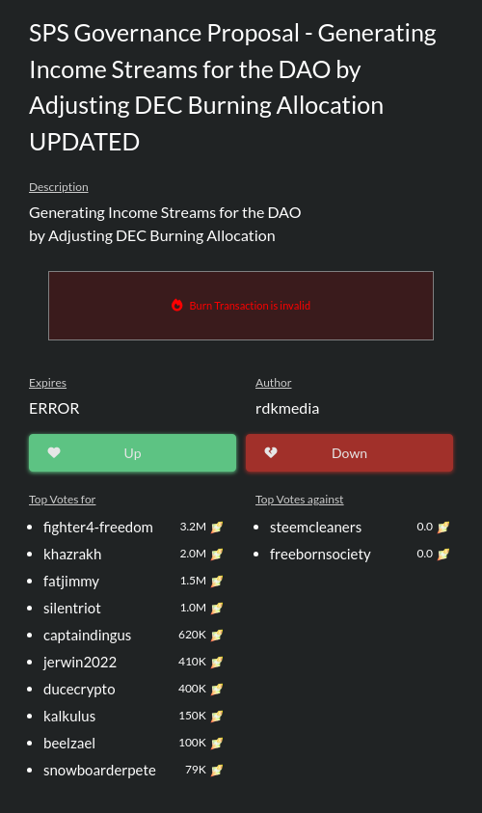Select voter jerwin2022 in list

click(x=80, y=663)
